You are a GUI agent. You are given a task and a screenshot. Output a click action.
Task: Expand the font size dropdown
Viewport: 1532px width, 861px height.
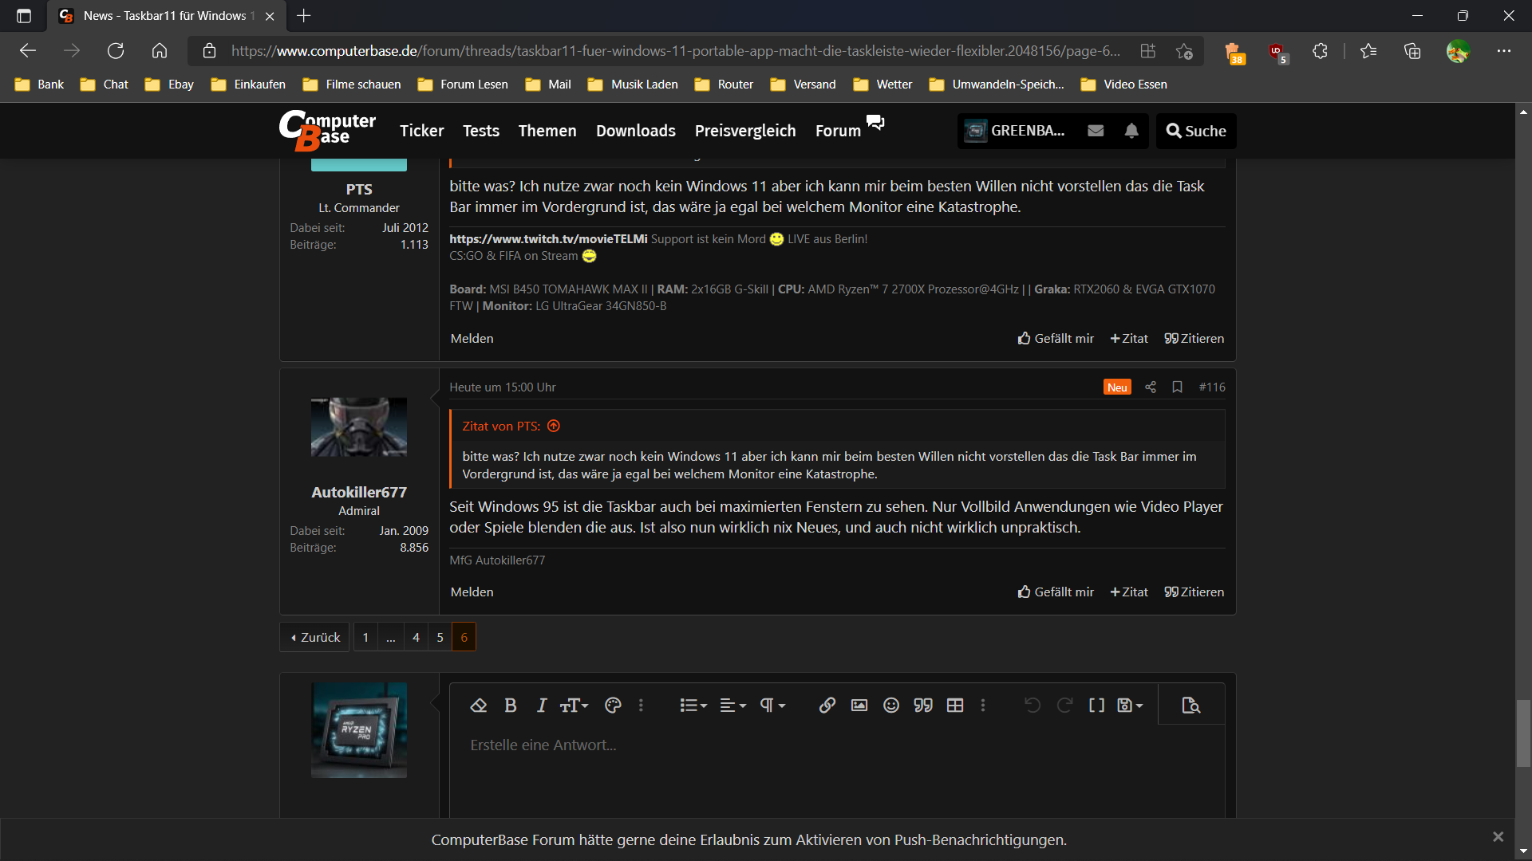click(x=574, y=706)
